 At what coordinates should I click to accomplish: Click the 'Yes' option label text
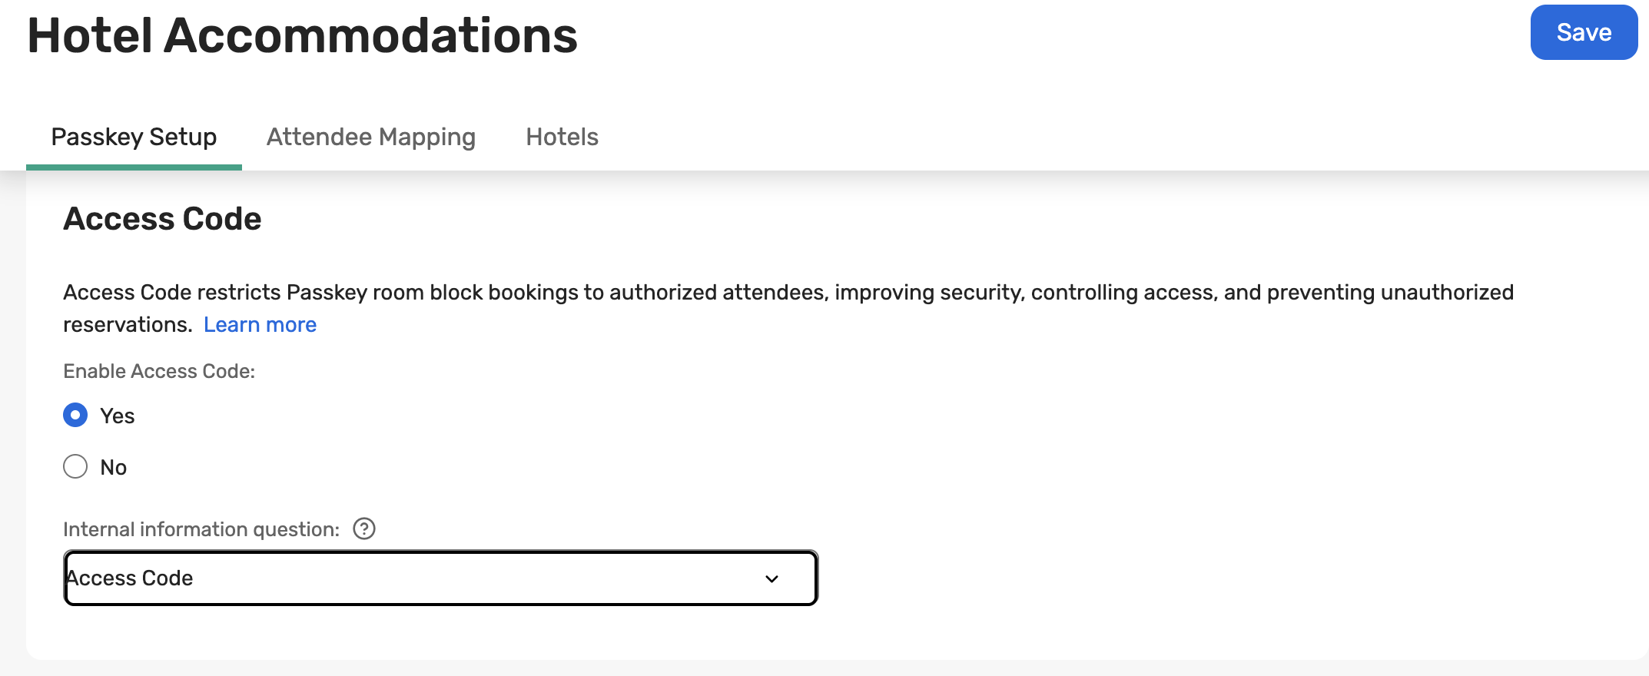(x=118, y=416)
